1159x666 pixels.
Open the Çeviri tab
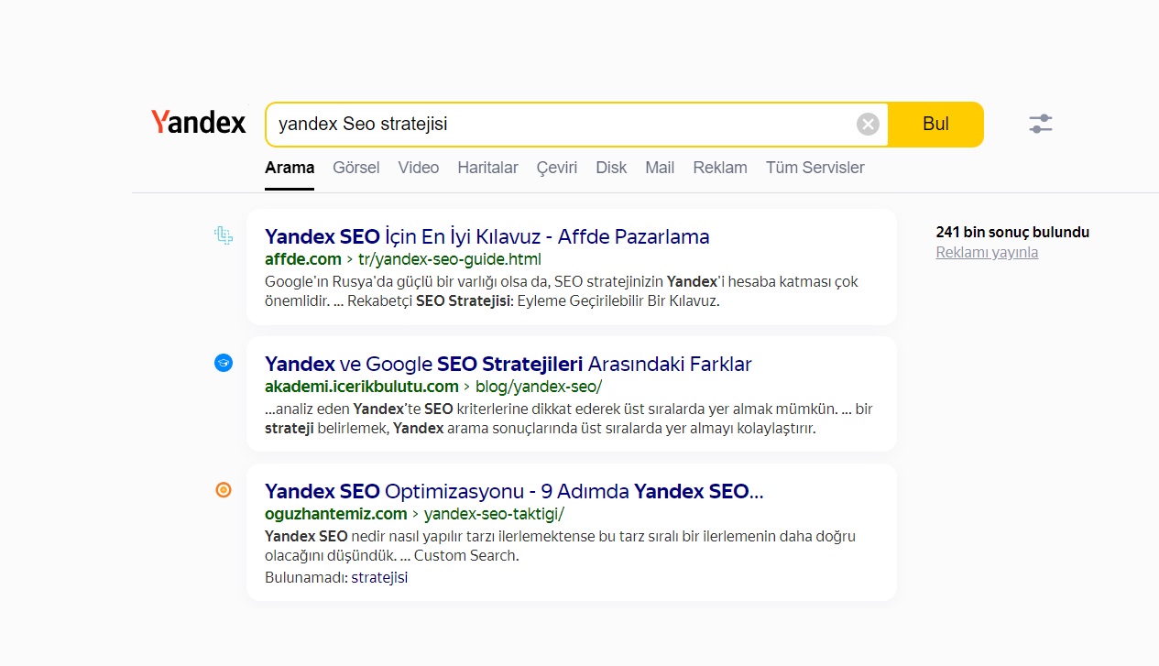tap(557, 168)
